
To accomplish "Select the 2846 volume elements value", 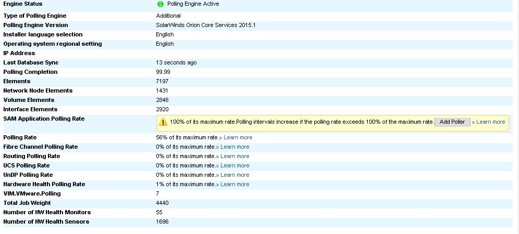I will (162, 100).
